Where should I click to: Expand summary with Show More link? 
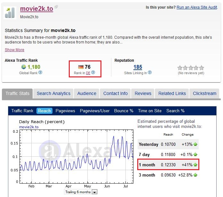pyautogui.click(x=14, y=50)
